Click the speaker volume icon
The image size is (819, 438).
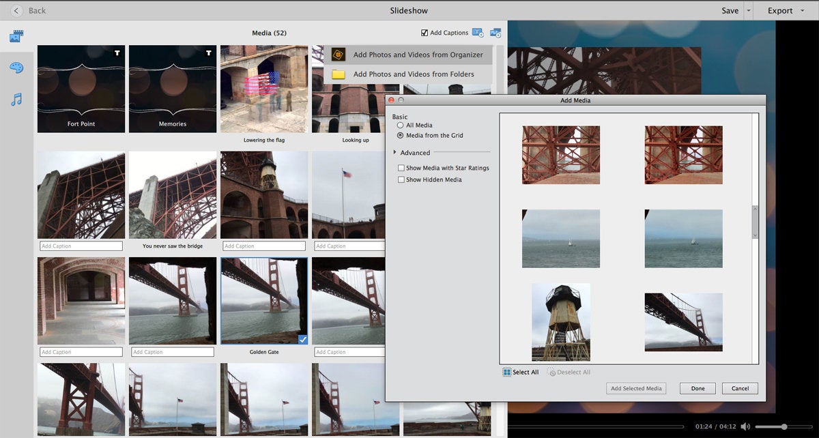745,427
